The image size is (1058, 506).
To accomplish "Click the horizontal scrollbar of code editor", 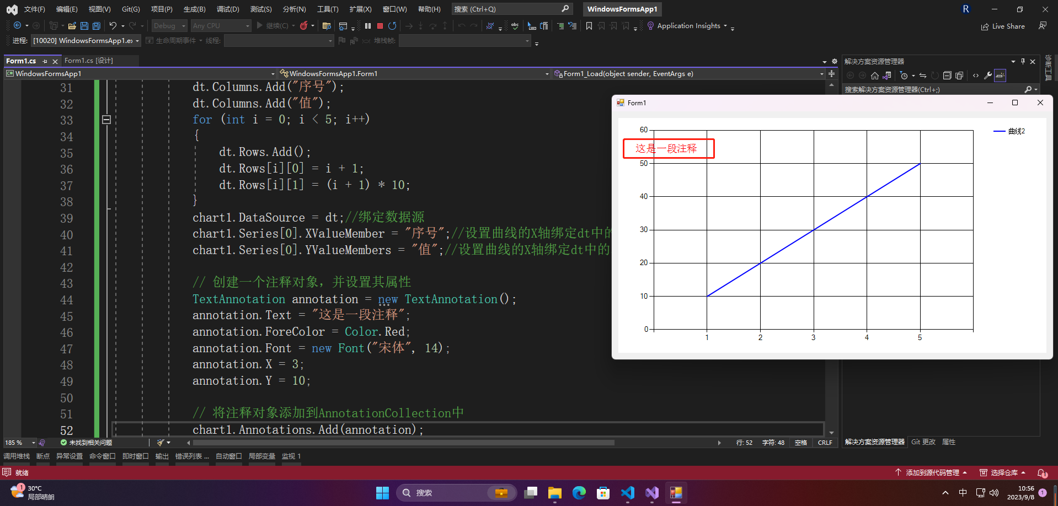I will (404, 443).
